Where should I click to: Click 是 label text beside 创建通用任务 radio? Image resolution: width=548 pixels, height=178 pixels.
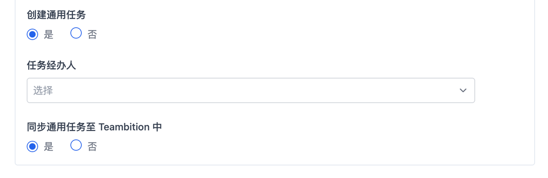tap(49, 35)
